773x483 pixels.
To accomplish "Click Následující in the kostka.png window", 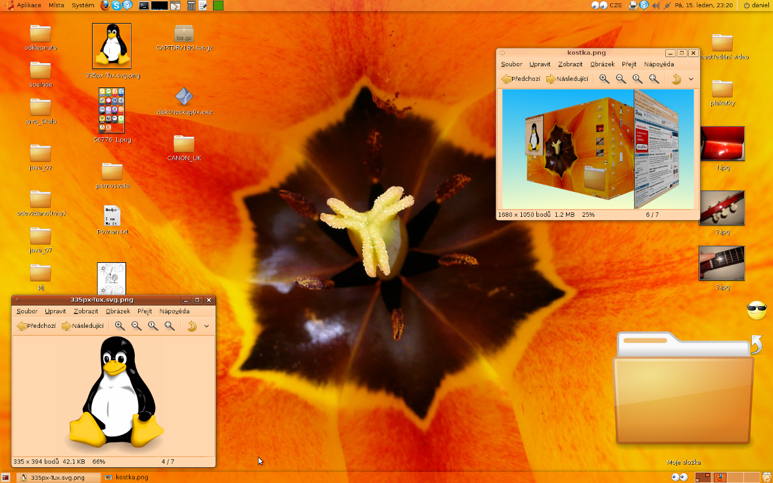I will click(x=567, y=79).
